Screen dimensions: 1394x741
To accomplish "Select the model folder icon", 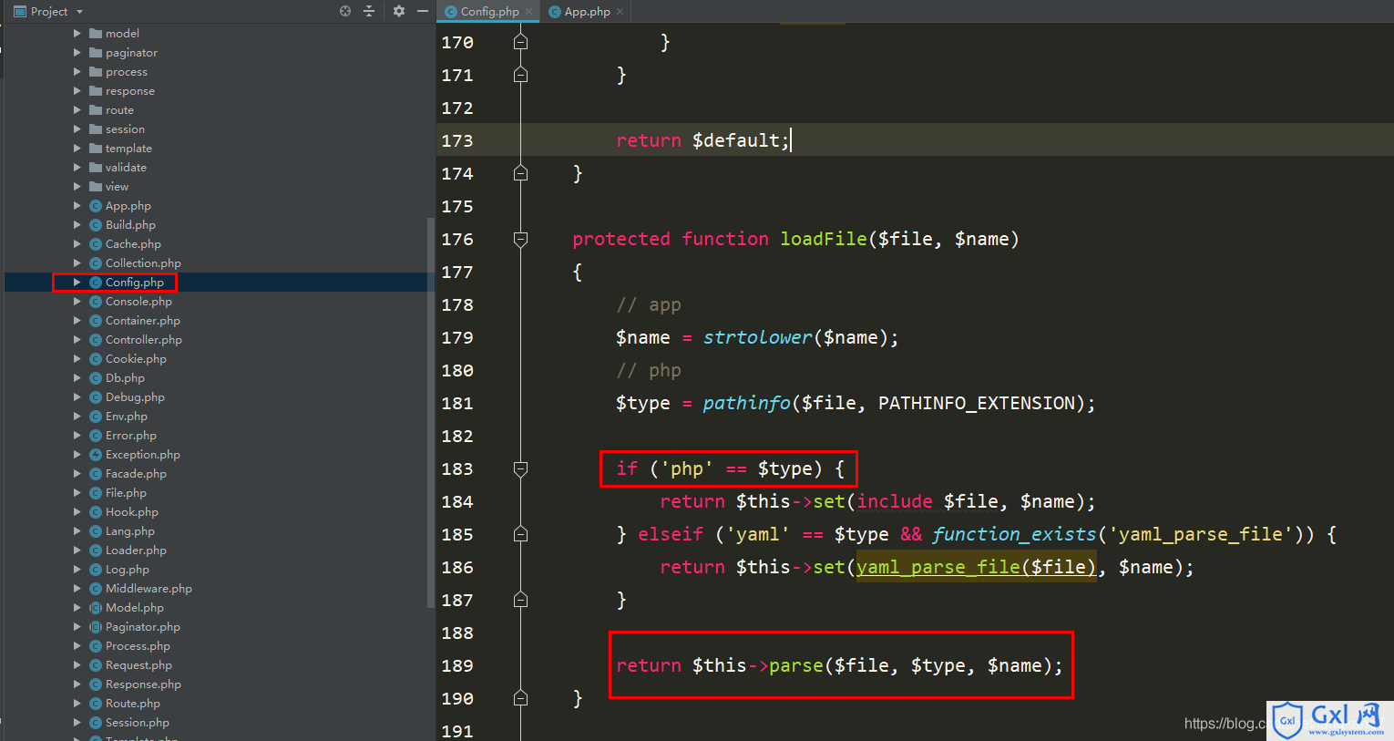I will 96,34.
